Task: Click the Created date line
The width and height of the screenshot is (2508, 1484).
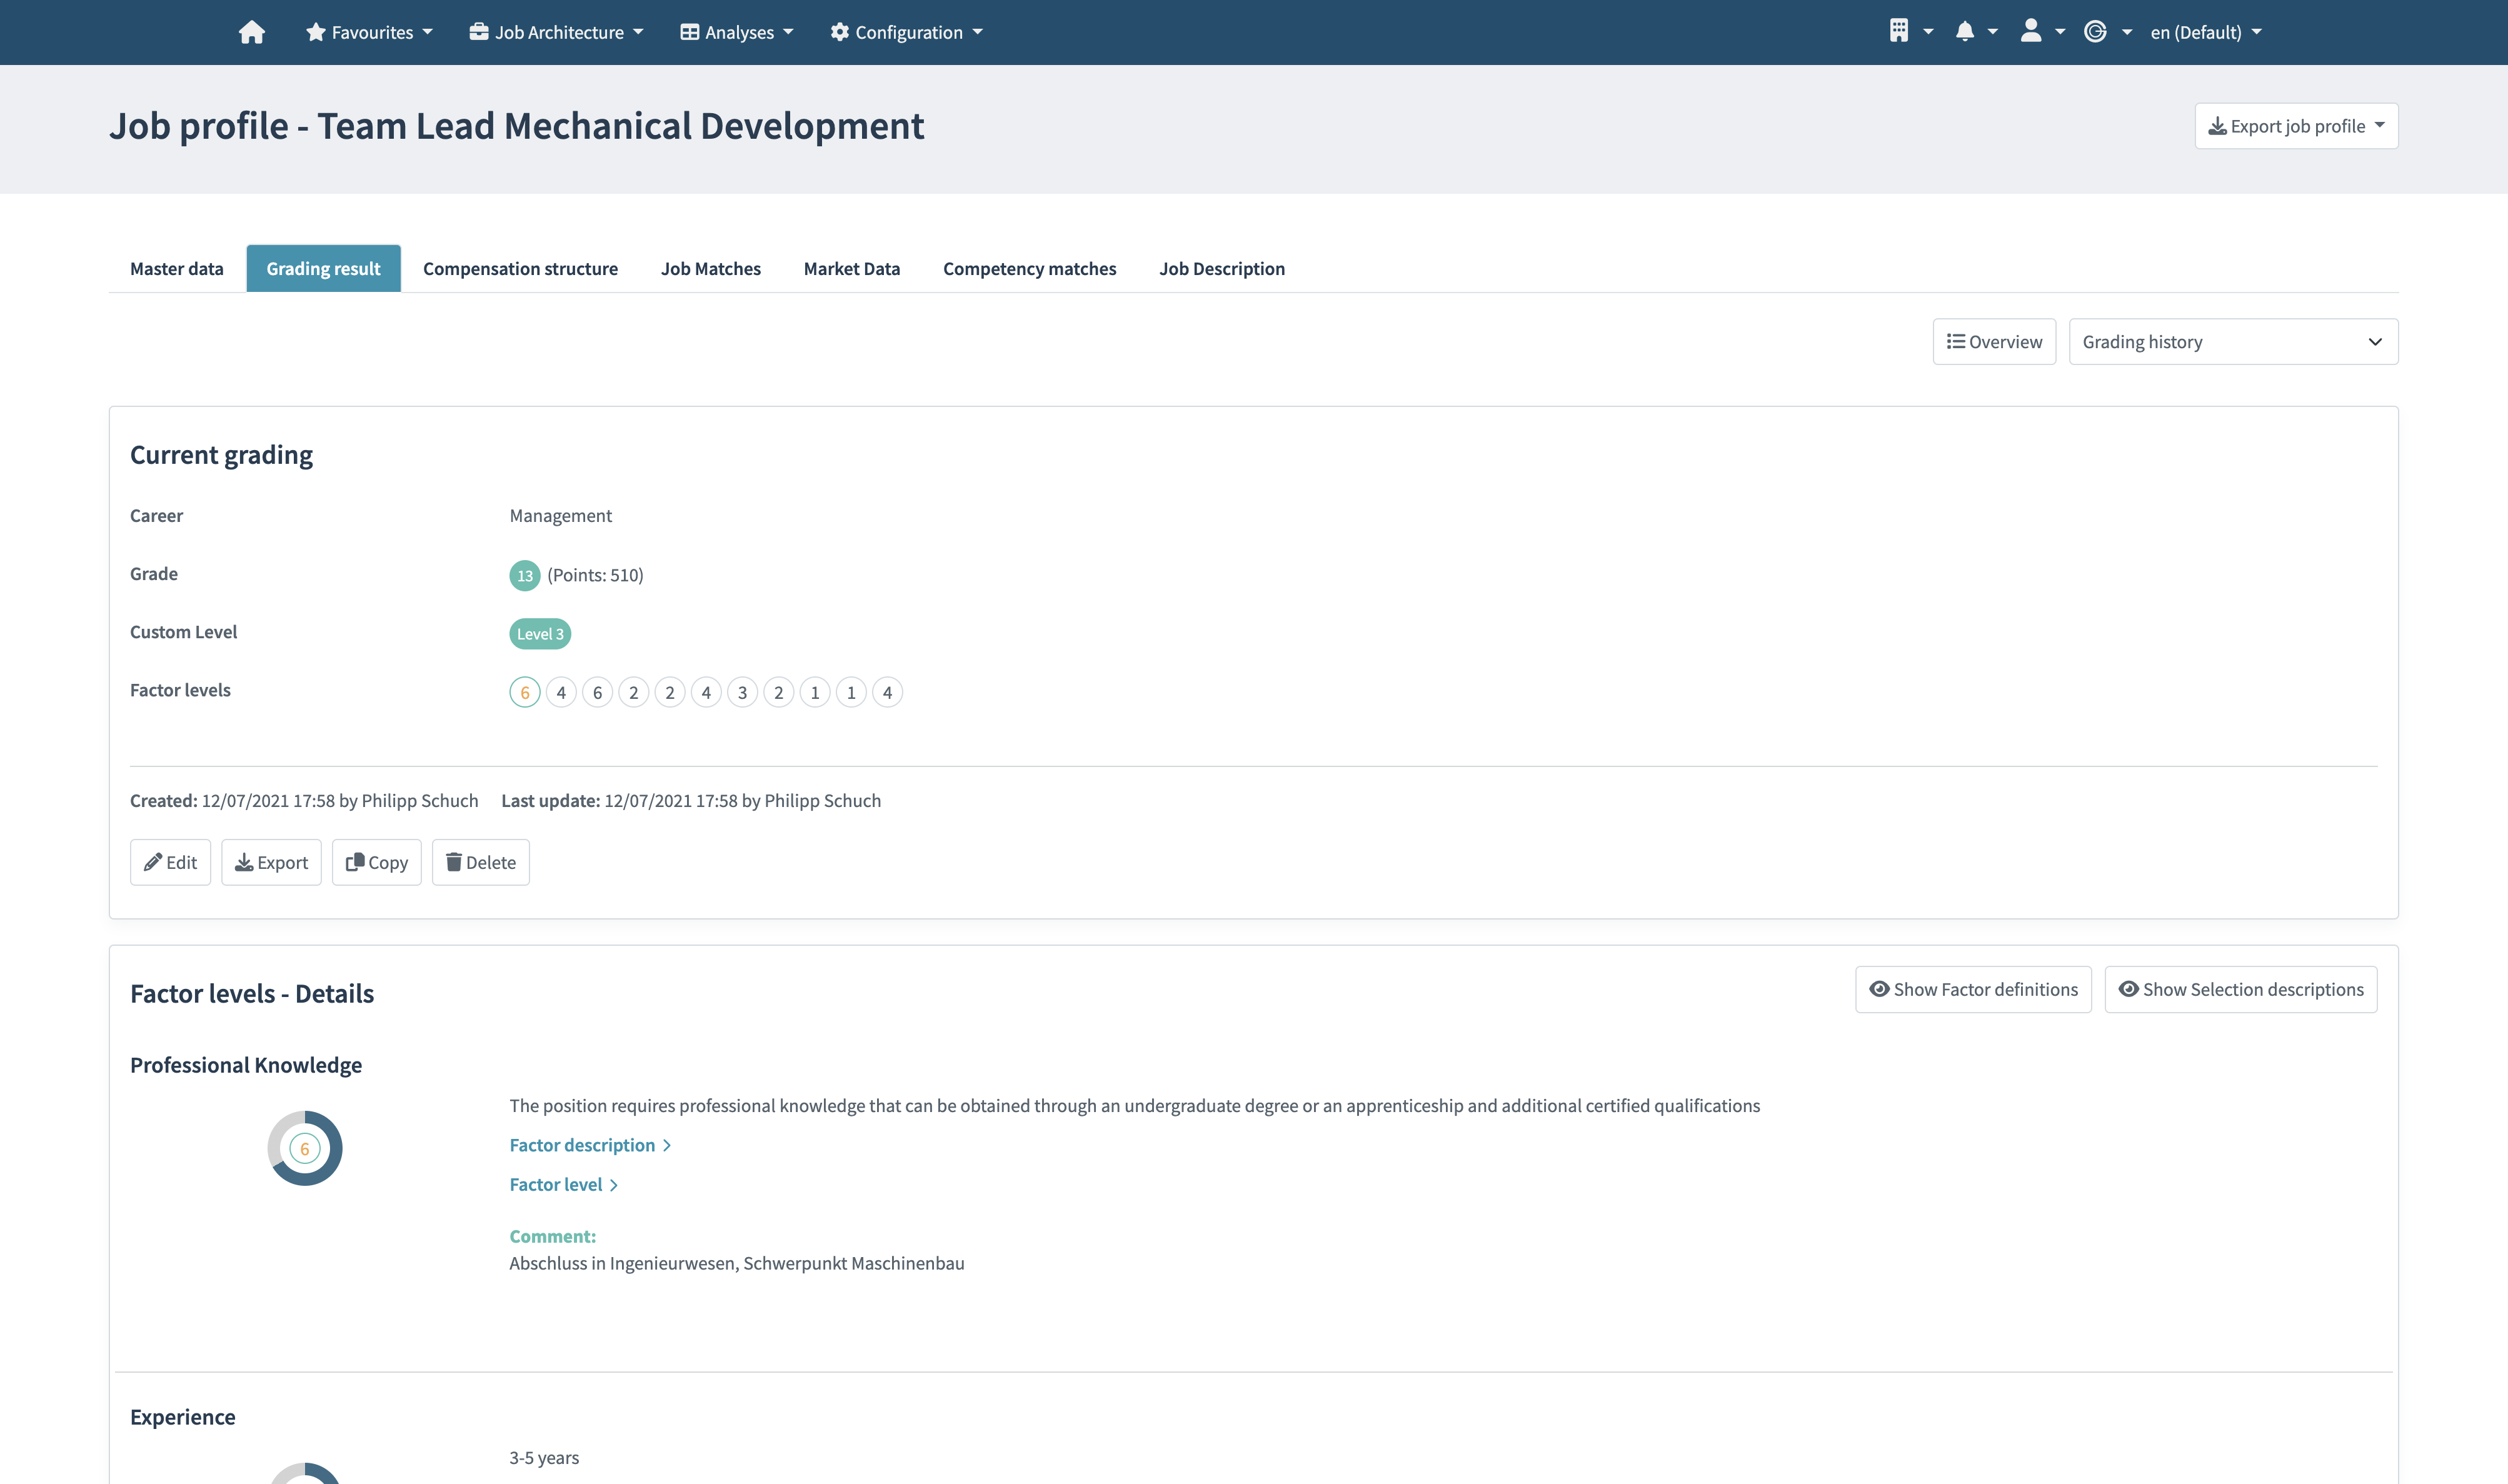Action: tap(304, 800)
